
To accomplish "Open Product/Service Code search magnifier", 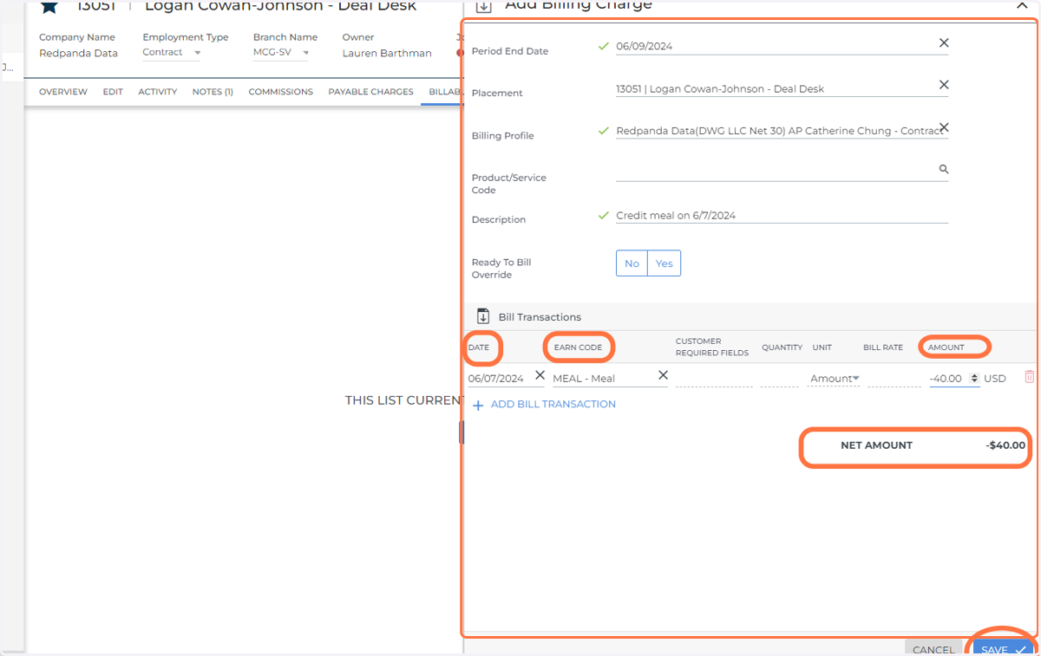I will coord(944,170).
